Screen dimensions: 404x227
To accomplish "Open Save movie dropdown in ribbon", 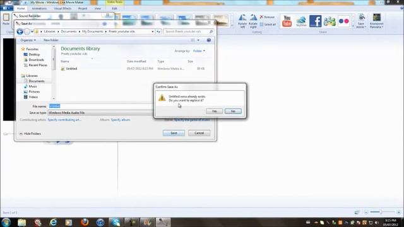I will tap(361, 21).
